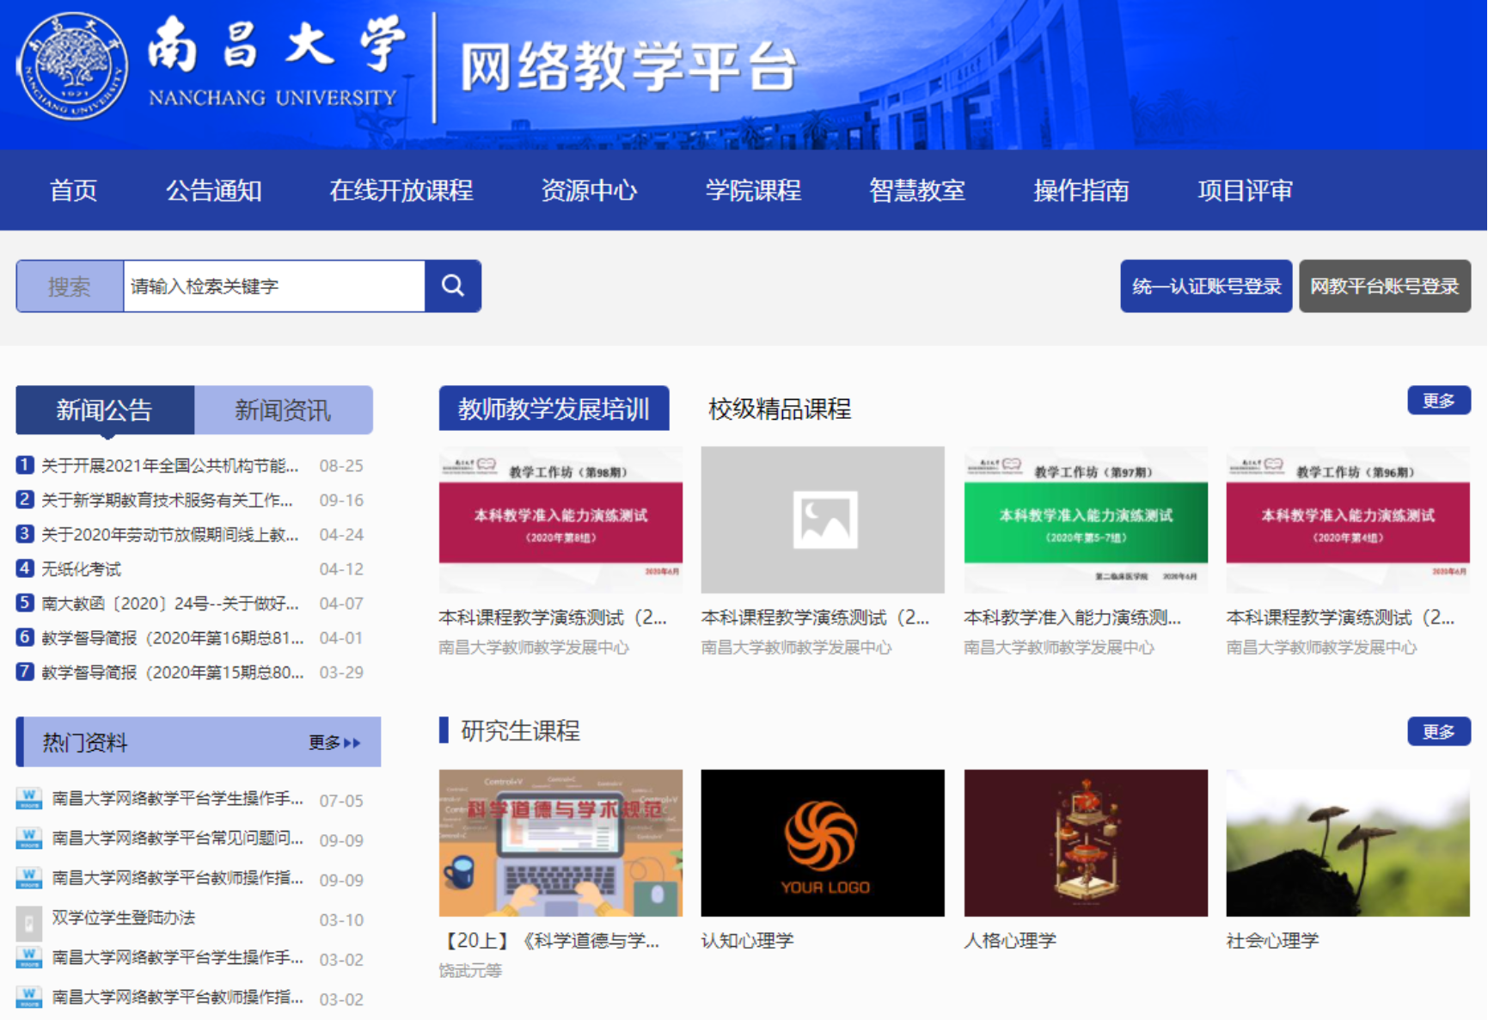Open the 认知心理学 course thumbnail
The width and height of the screenshot is (1488, 1020).
coord(823,843)
